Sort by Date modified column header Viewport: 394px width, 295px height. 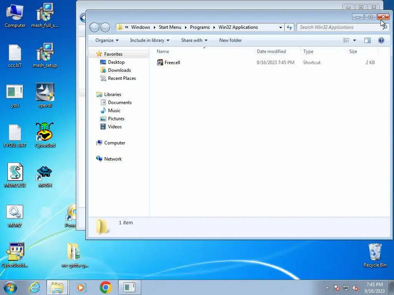277,51
